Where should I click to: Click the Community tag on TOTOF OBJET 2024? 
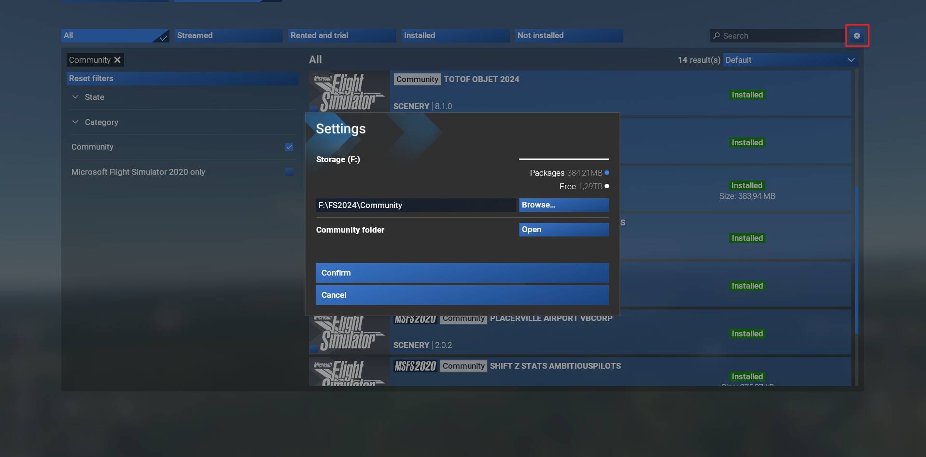coord(417,79)
